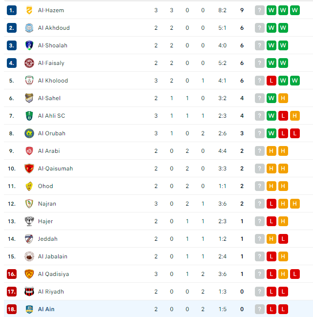313x317 pixels.
Task: Click Al Ahli SC's green W form badge
Action: (x=271, y=116)
